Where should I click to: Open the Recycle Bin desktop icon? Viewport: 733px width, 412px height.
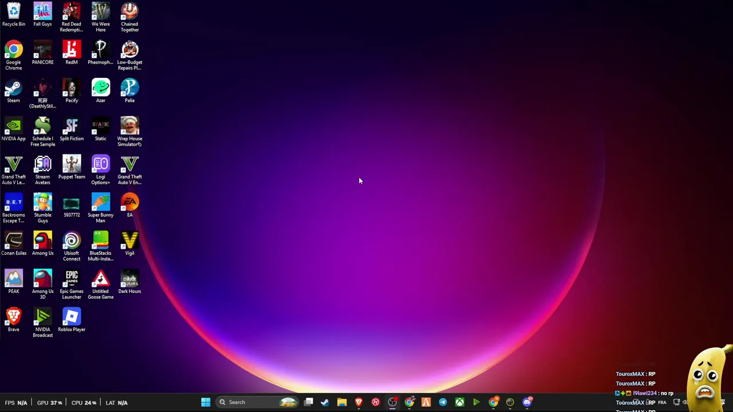coord(13,15)
